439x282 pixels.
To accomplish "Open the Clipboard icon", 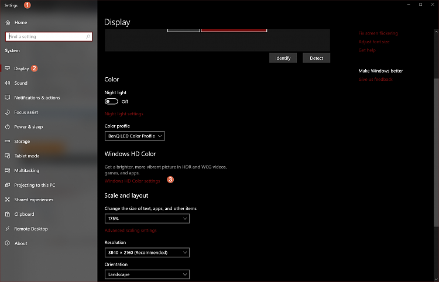I will coord(8,214).
